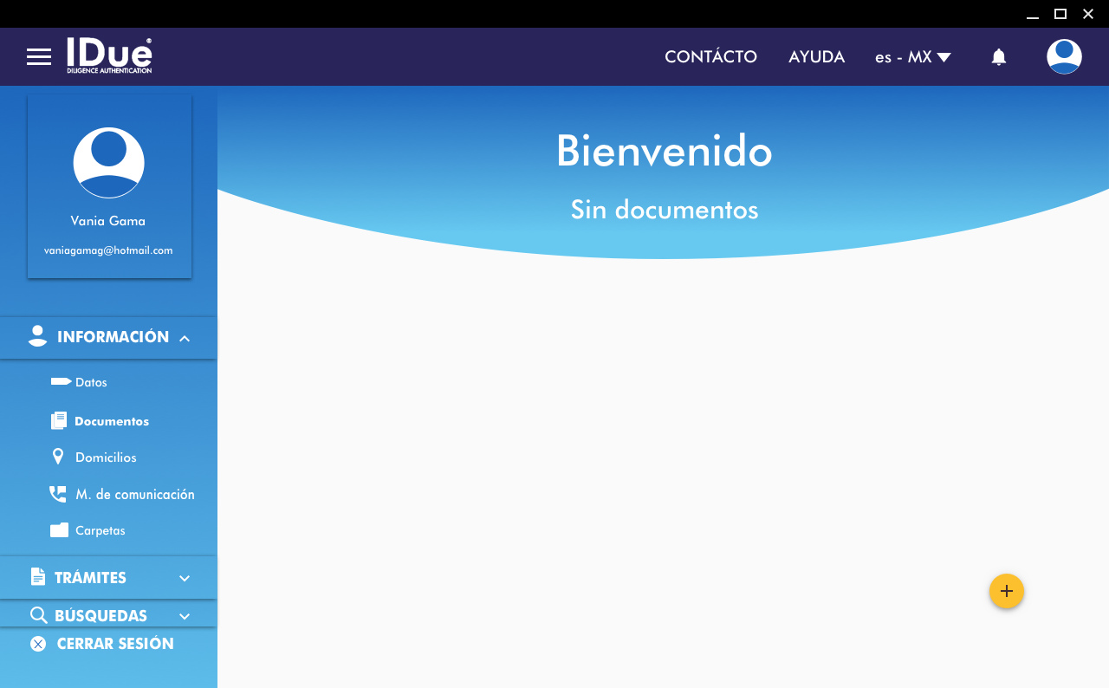This screenshot has height=688, width=1109.
Task: Open the user avatar in top bar
Action: click(1064, 57)
